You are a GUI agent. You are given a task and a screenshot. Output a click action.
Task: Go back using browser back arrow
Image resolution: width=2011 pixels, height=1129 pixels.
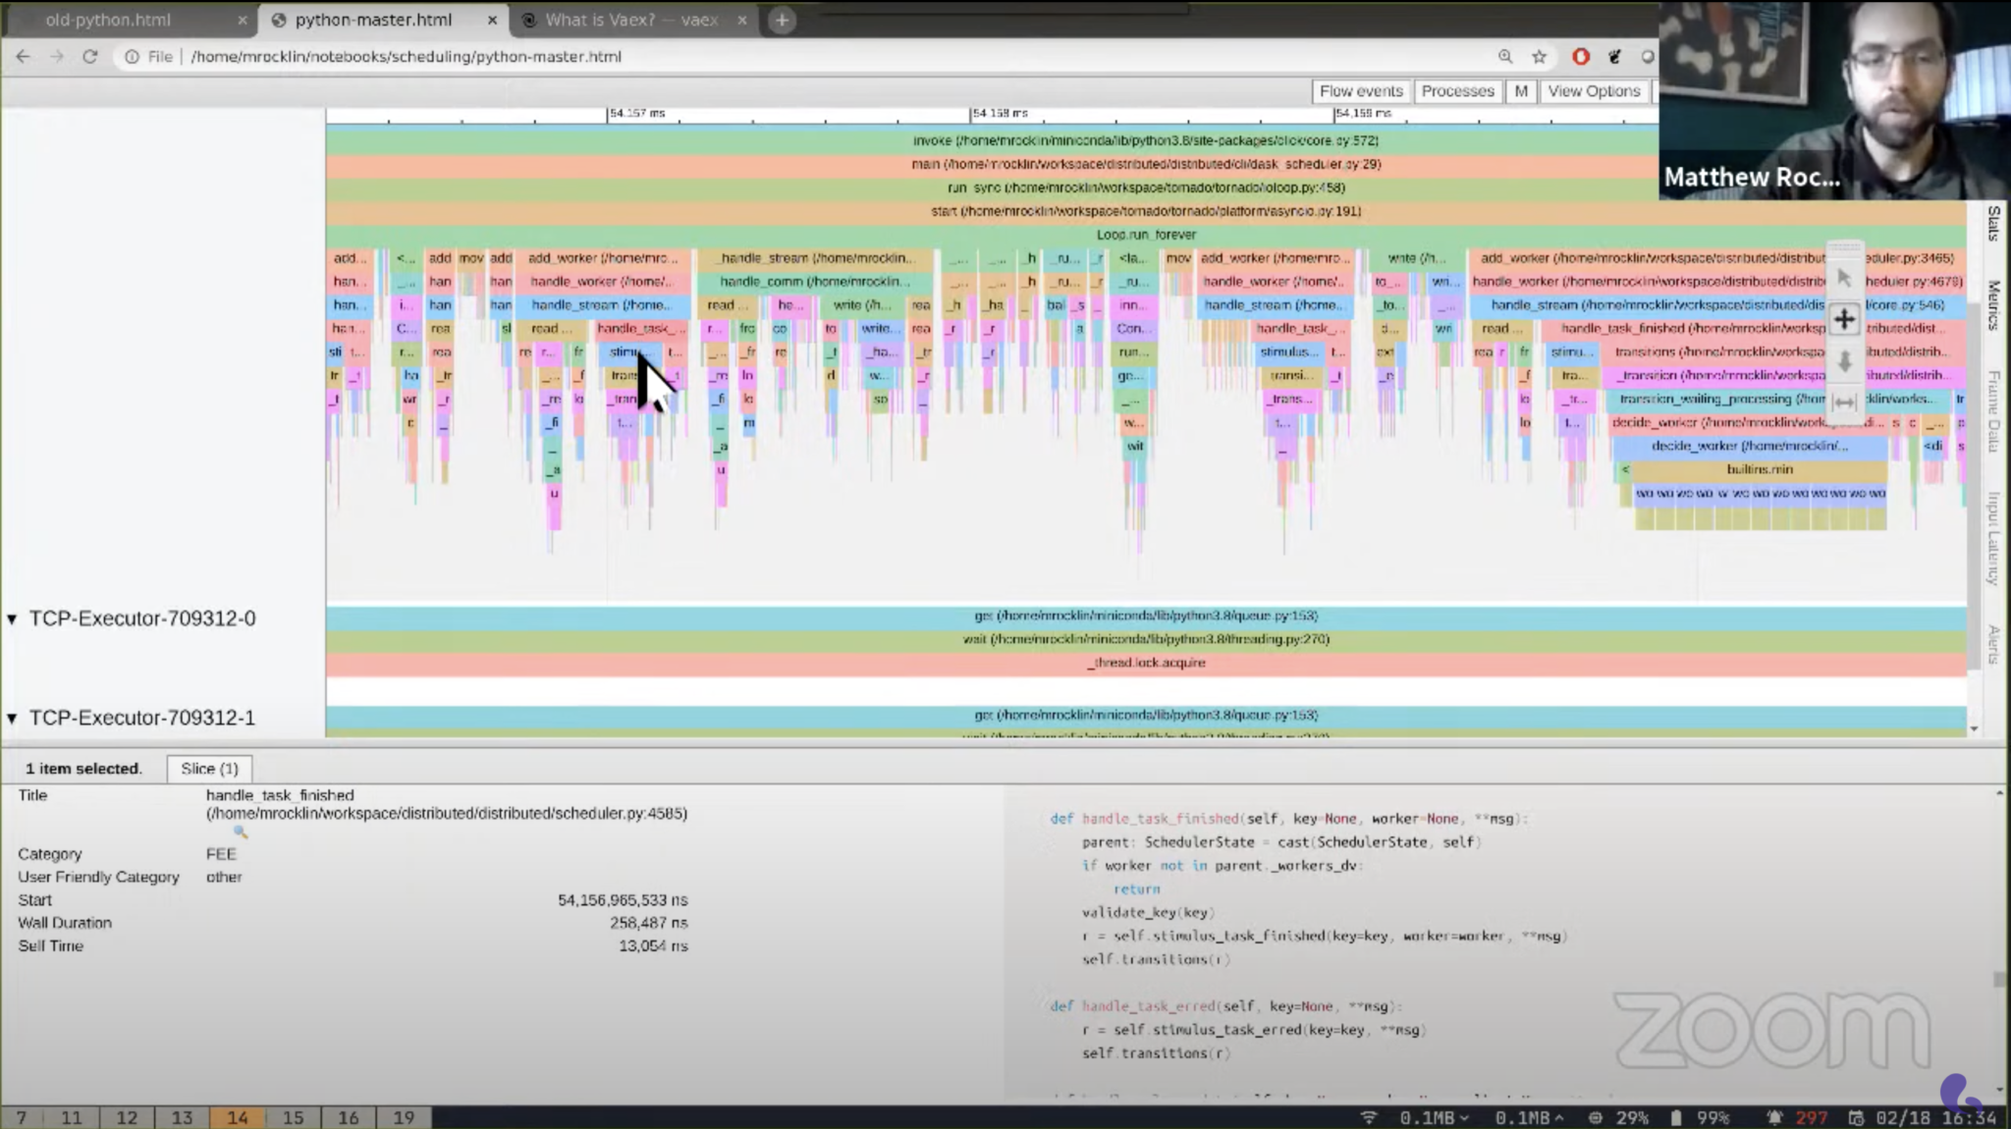(23, 57)
